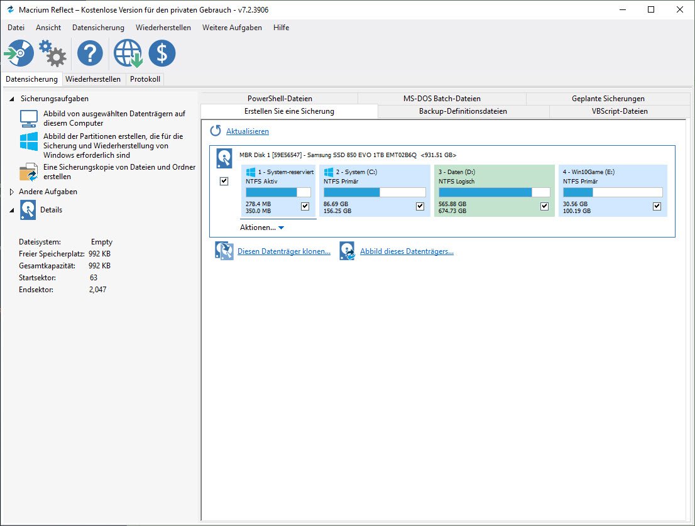695x526 pixels.
Task: Click the monitor icon for imaging selected disks
Action: (x=29, y=118)
